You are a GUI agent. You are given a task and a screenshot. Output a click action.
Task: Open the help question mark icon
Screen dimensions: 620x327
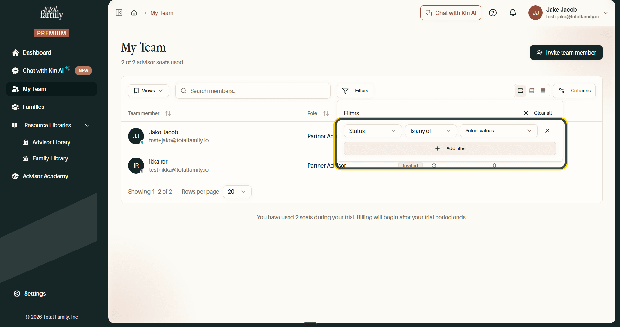pyautogui.click(x=493, y=13)
